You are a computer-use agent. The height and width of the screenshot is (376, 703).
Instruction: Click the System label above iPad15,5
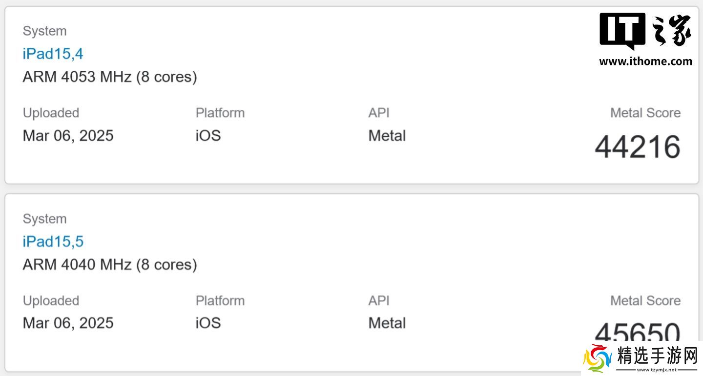[44, 219]
